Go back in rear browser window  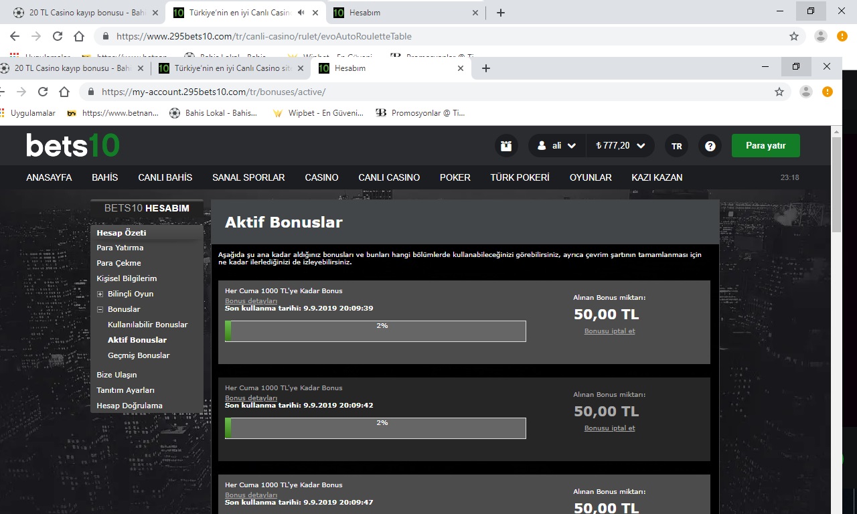[15, 36]
